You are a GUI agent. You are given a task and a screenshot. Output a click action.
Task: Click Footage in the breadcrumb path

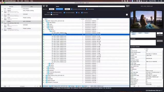[72, 86]
